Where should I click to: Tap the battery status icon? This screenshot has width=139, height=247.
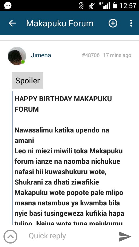coord(115,5)
